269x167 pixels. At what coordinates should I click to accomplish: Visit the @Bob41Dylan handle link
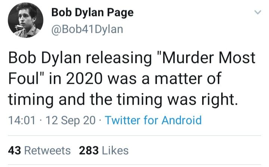87,28
